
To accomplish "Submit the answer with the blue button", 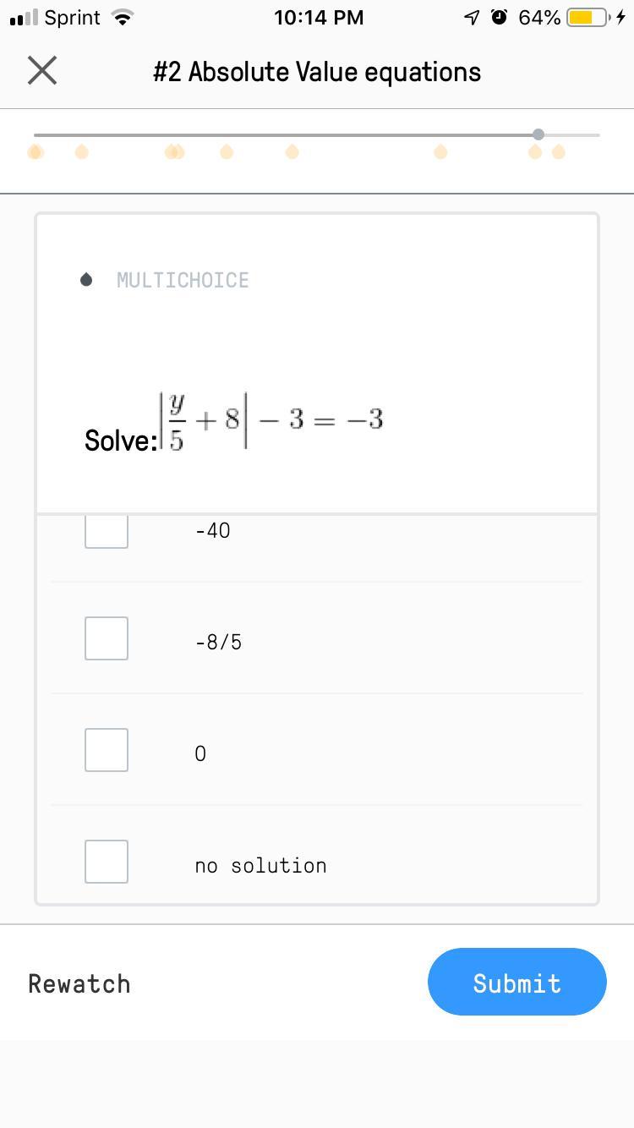I will click(517, 982).
